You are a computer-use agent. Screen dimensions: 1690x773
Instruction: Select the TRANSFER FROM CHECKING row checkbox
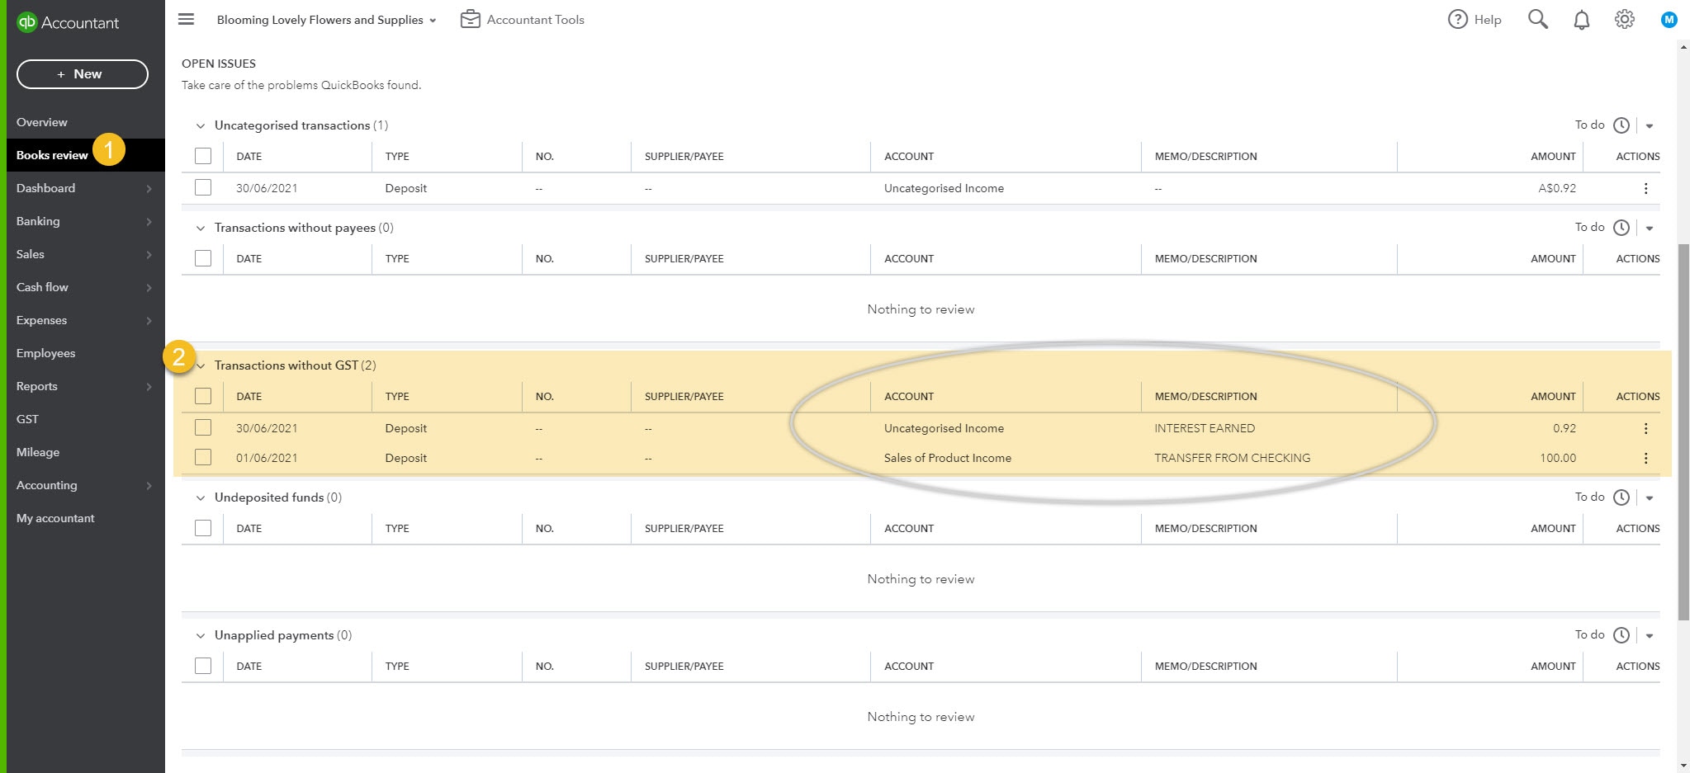tap(203, 458)
